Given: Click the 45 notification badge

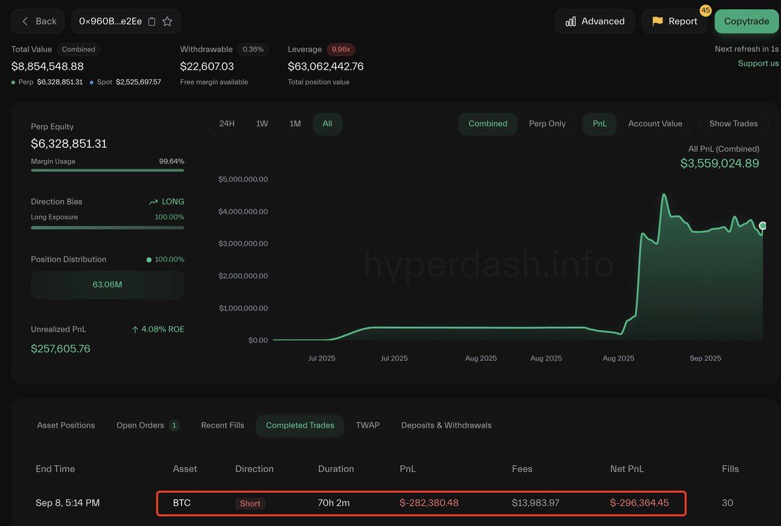Looking at the screenshot, I should [x=706, y=10].
